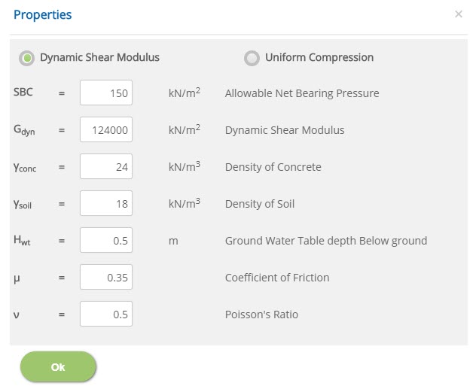The height and width of the screenshot is (392, 476).
Task: Click the Uniform Compression option label
Action: pyautogui.click(x=319, y=57)
